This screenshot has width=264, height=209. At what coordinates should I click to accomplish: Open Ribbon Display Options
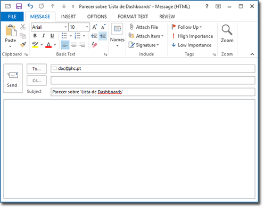tap(218, 6)
